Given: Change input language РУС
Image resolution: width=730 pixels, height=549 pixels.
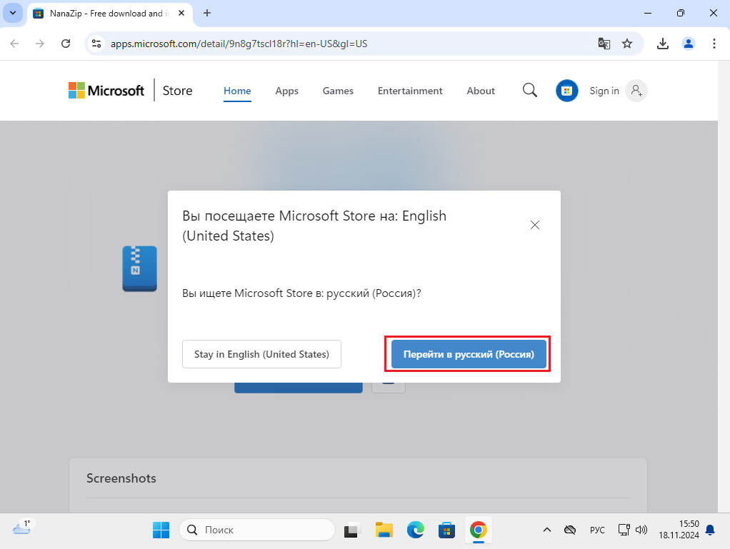Looking at the screenshot, I should pyautogui.click(x=597, y=530).
